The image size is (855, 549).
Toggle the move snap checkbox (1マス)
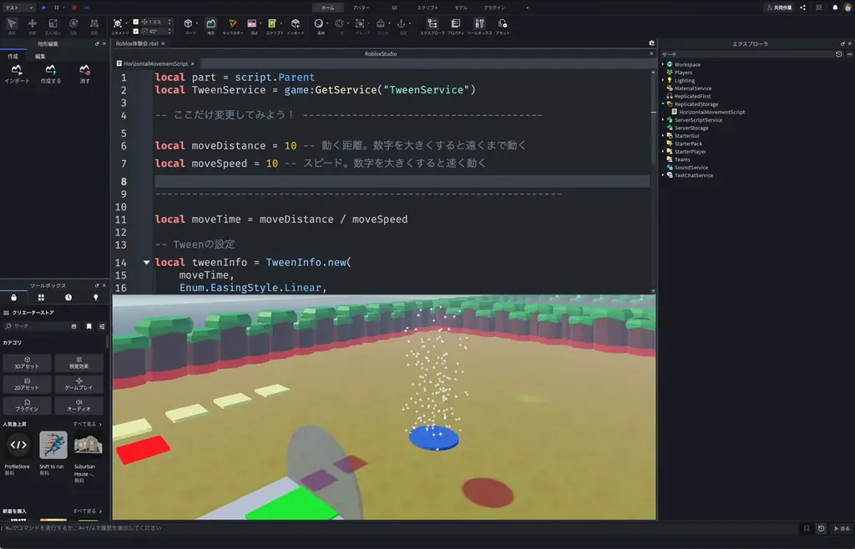click(x=136, y=22)
